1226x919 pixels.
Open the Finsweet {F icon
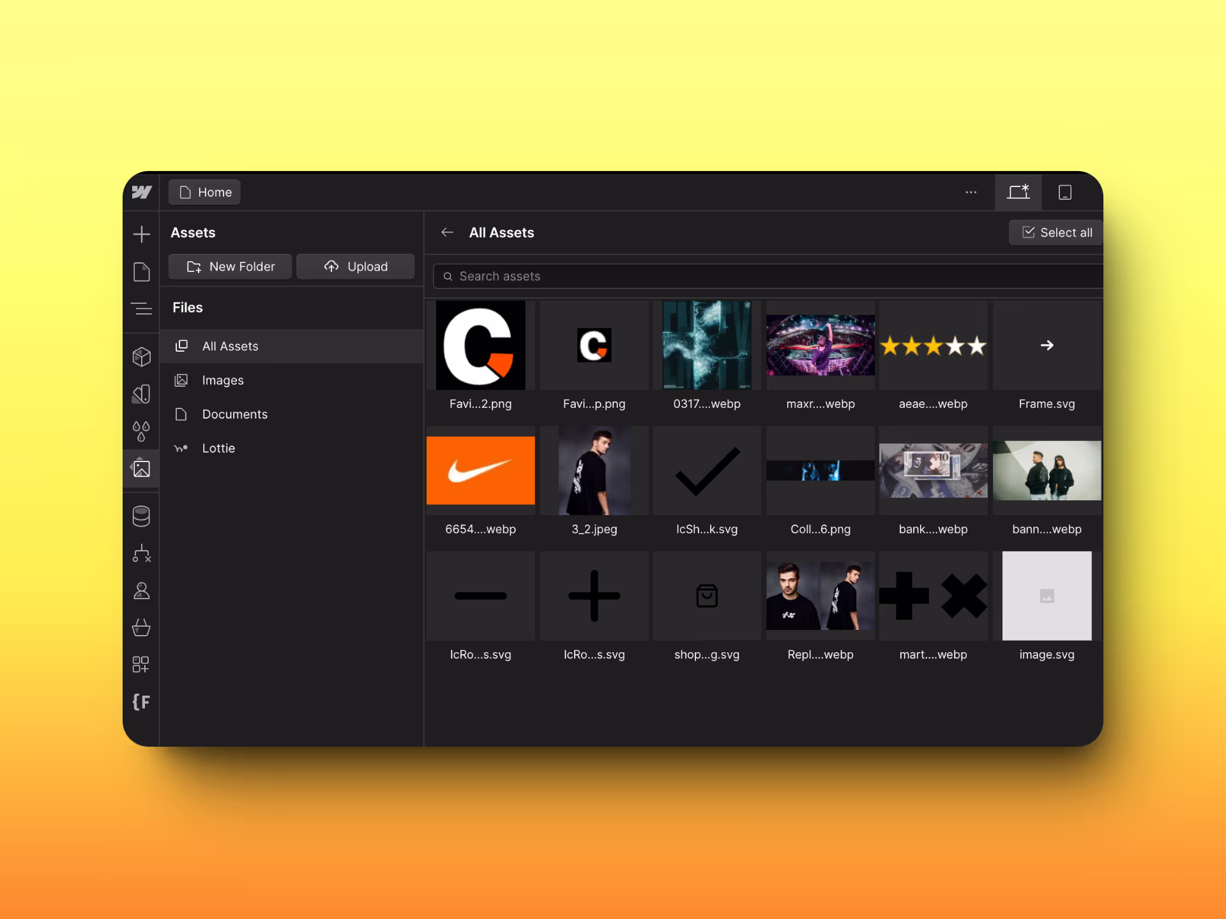(141, 702)
